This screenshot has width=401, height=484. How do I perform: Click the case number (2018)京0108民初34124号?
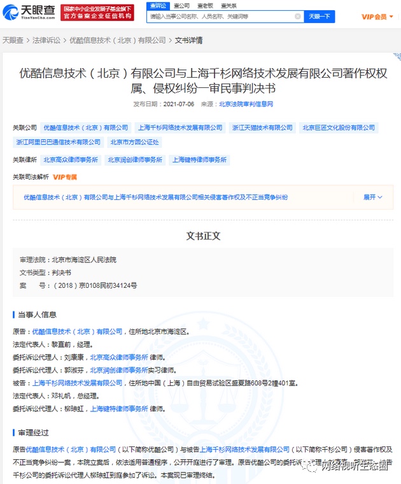coord(95,285)
